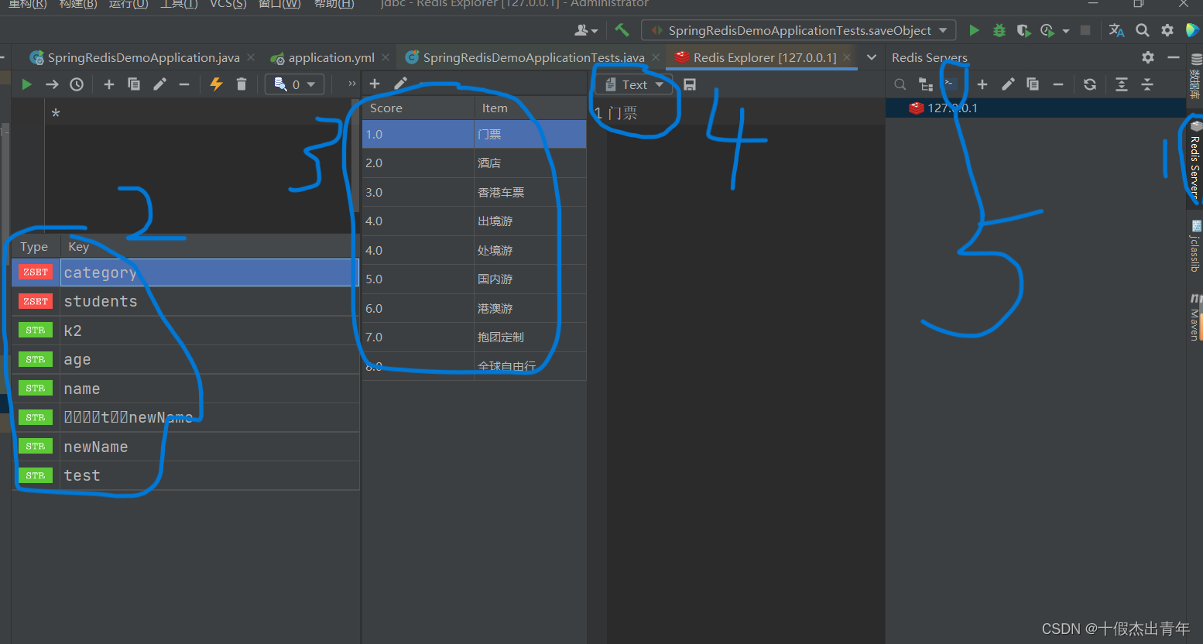Image resolution: width=1203 pixels, height=644 pixels.
Task: Open the user account dropdown in the main toolbar
Action: pyautogui.click(x=586, y=30)
